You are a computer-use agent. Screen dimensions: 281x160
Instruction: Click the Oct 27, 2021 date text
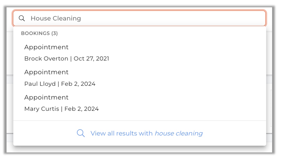[91, 59]
